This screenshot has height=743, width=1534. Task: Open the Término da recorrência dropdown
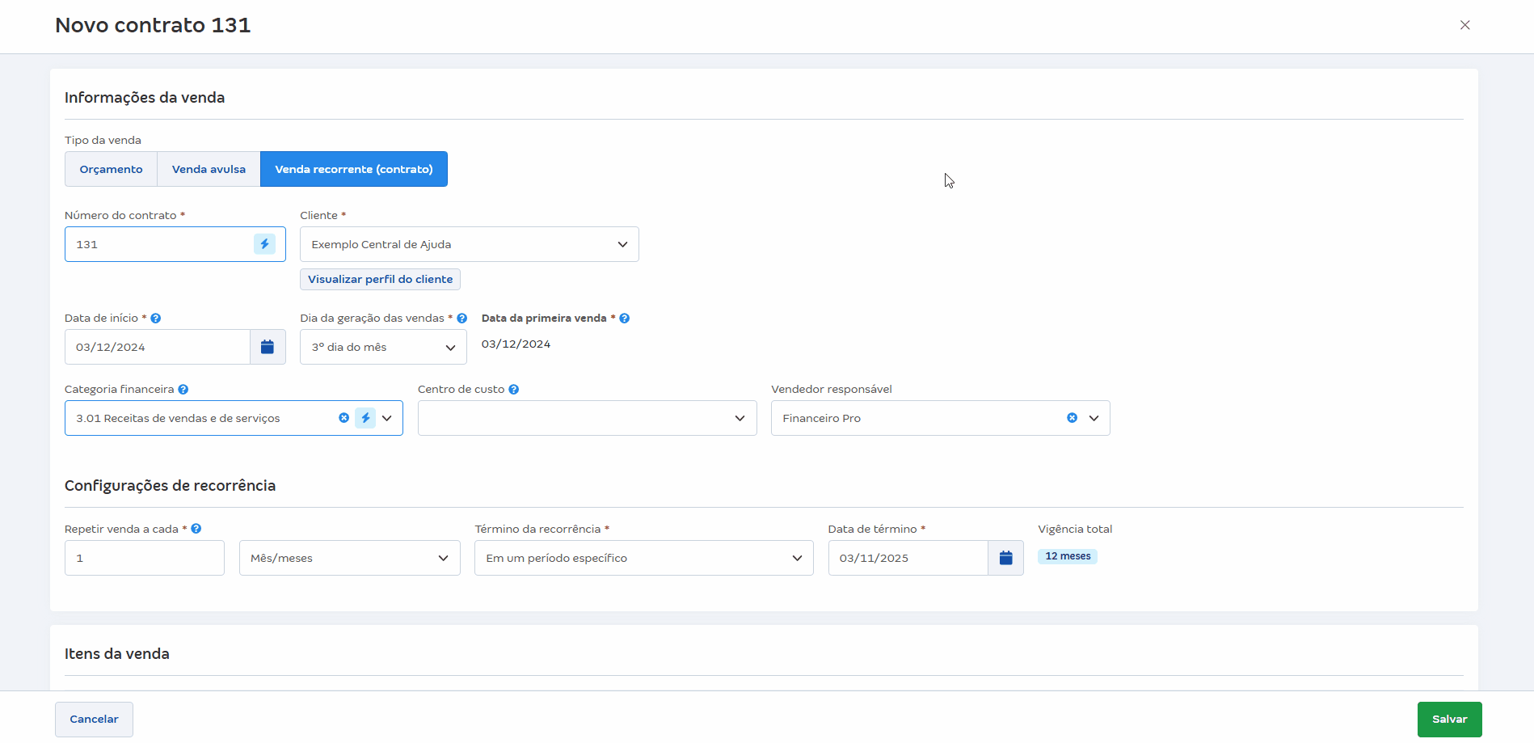(644, 558)
